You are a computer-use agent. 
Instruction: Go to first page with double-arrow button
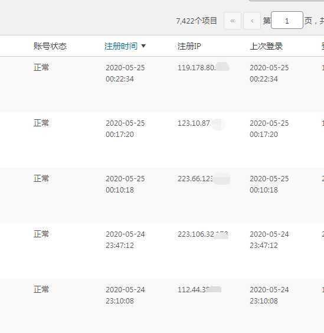coord(233,21)
